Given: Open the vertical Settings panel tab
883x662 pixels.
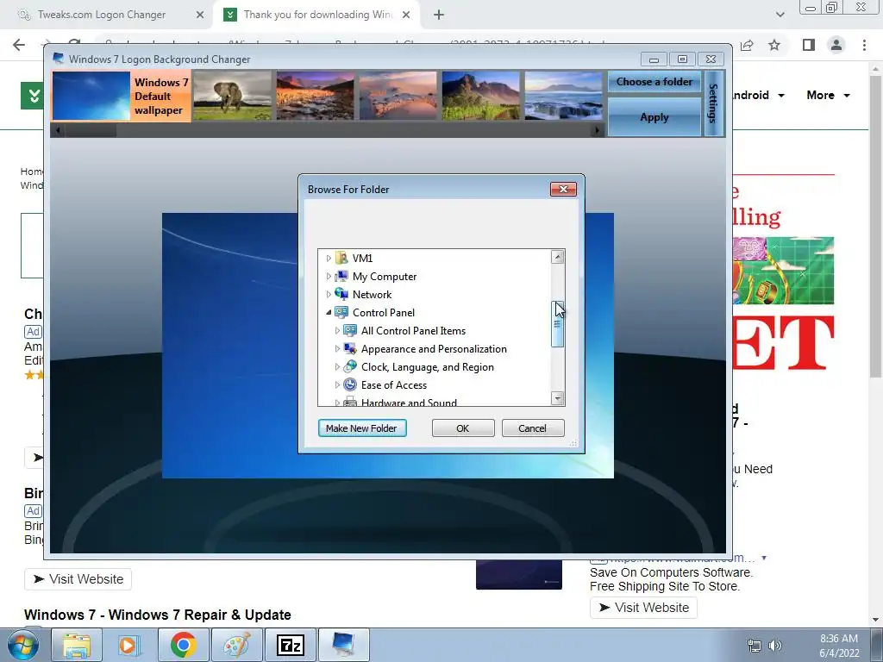Looking at the screenshot, I should click(x=713, y=103).
